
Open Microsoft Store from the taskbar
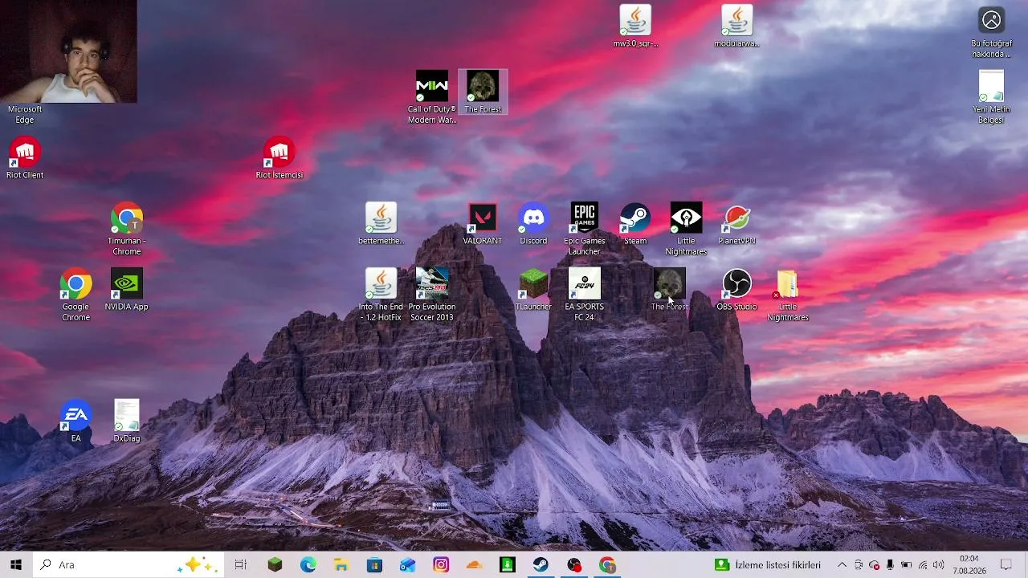coord(374,565)
